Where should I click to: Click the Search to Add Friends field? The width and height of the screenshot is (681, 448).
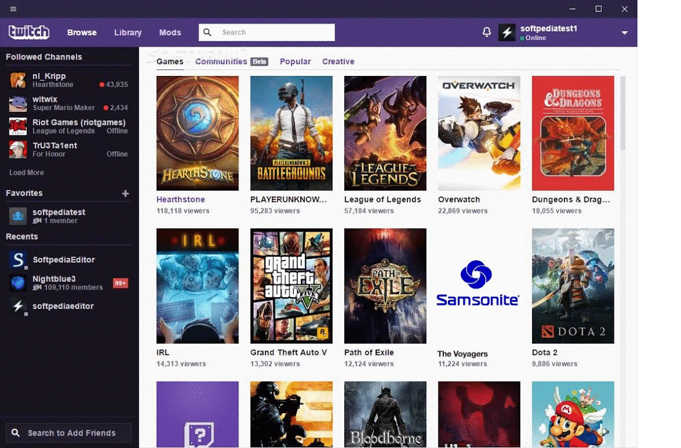[69, 433]
